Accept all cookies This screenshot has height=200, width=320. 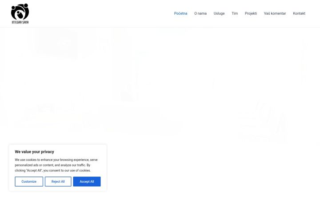coord(87,181)
